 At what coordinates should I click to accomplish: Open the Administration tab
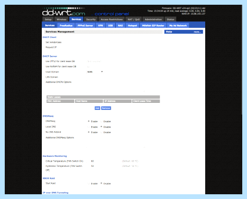click(x=153, y=19)
